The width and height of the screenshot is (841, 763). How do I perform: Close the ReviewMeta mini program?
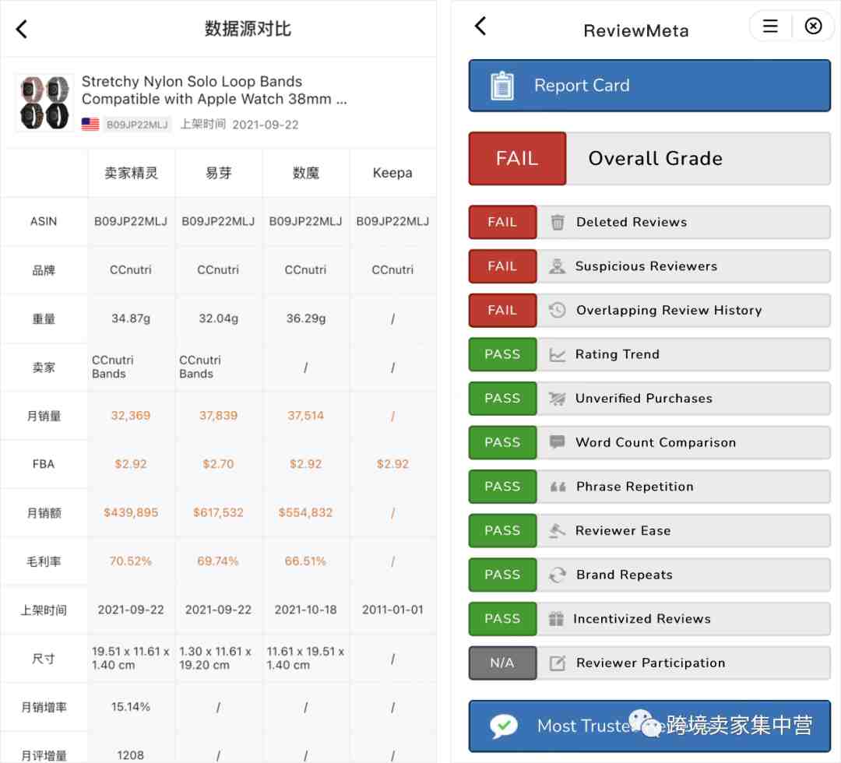tap(813, 26)
